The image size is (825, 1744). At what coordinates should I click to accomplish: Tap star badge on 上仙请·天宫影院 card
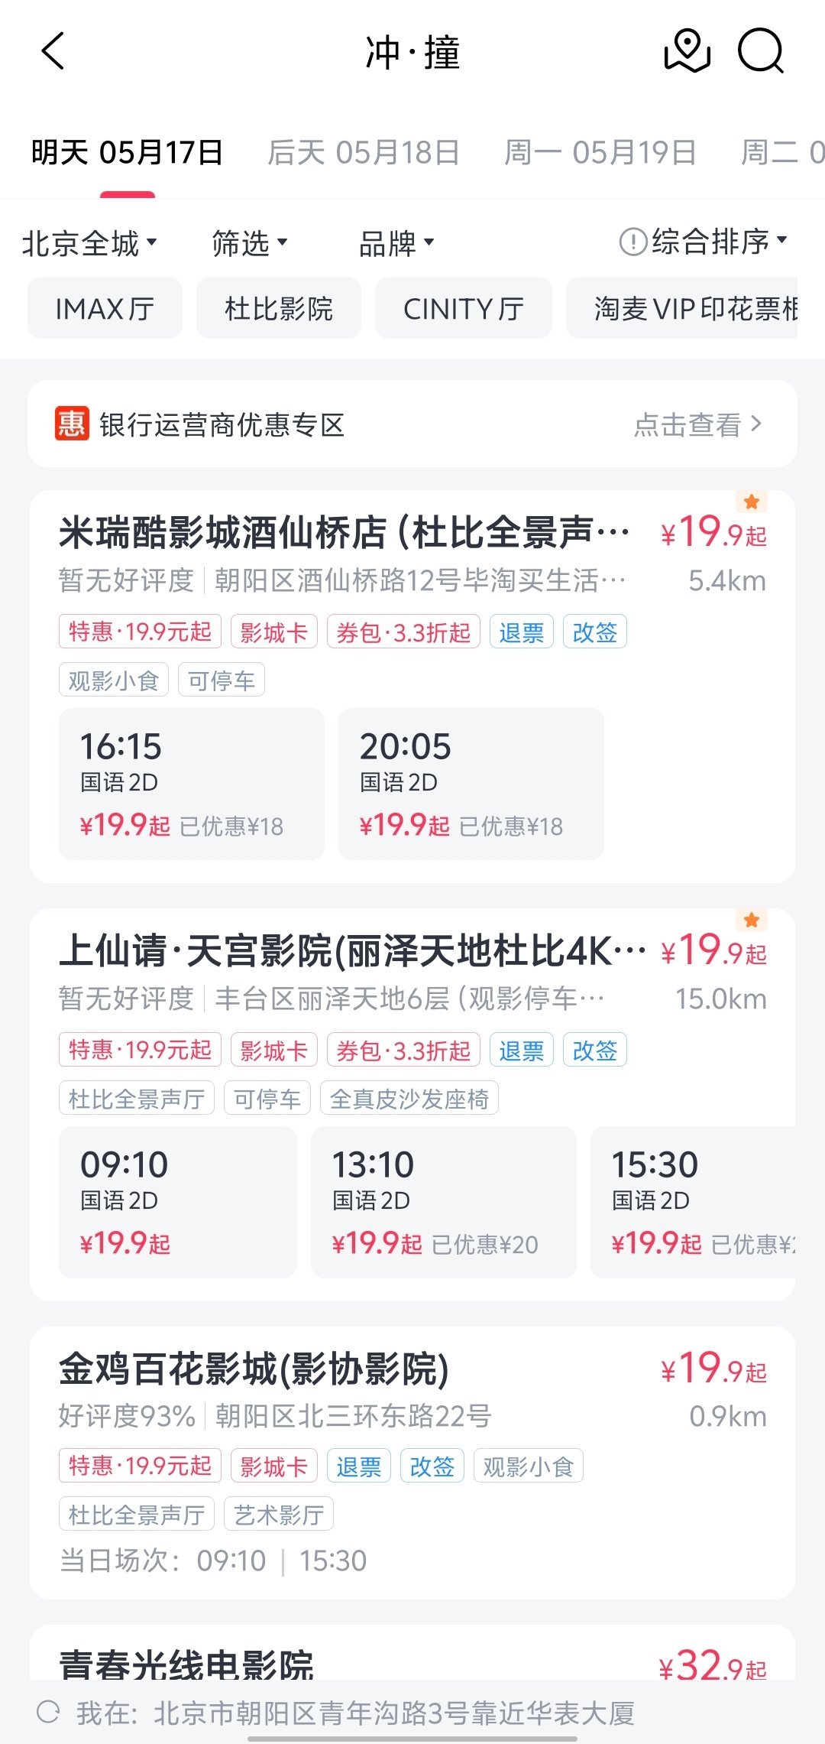click(x=752, y=920)
